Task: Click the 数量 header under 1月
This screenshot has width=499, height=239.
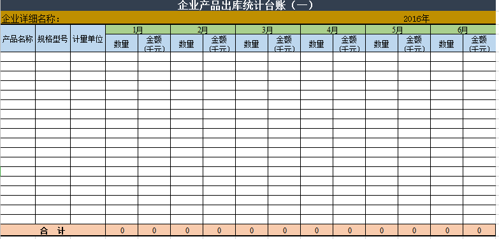Action: click(x=122, y=43)
